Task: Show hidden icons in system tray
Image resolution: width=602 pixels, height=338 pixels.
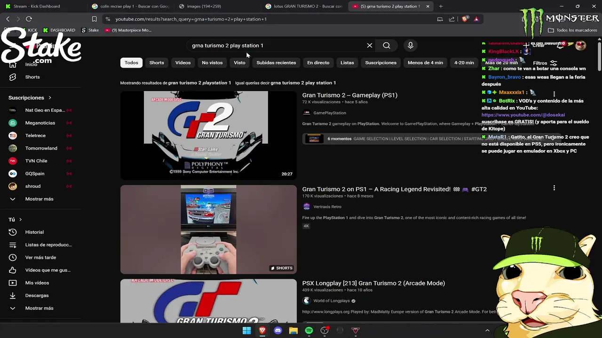Action: click(487, 330)
